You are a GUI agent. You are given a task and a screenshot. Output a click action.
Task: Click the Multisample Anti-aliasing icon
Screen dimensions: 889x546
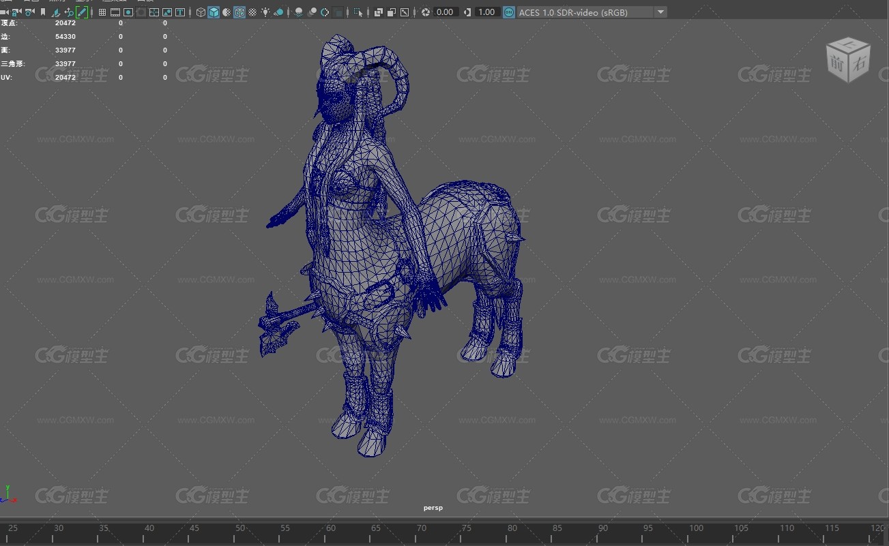pyautogui.click(x=325, y=12)
